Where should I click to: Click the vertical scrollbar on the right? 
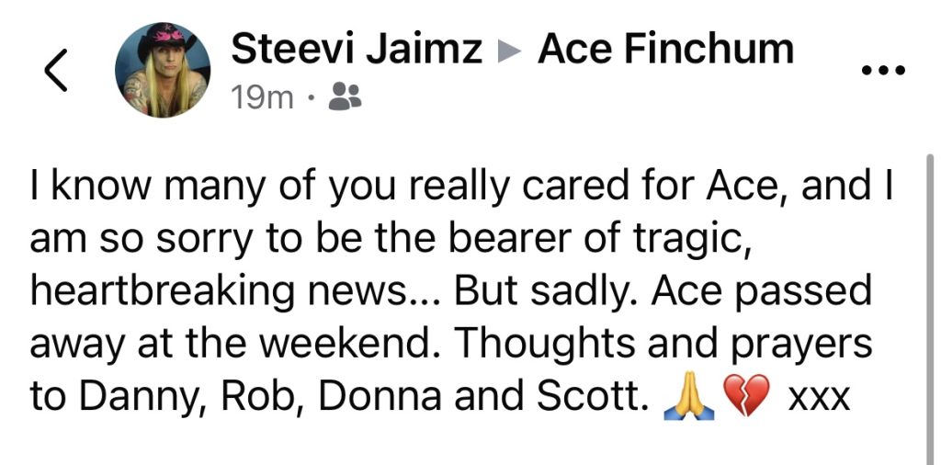click(932, 303)
